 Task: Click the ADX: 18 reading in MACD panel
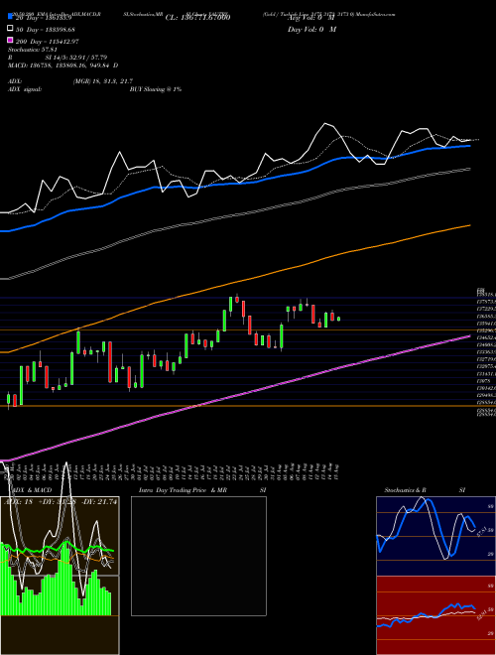pos(18,502)
